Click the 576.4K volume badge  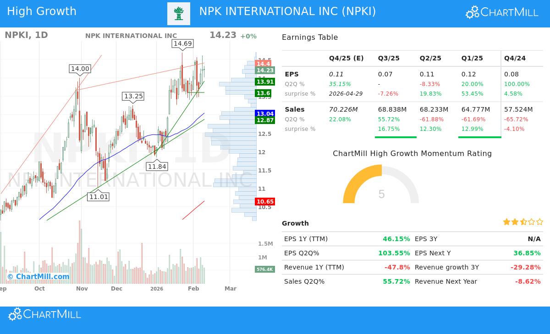[x=265, y=269]
